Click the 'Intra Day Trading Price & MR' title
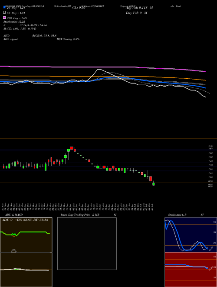 coord(80,215)
